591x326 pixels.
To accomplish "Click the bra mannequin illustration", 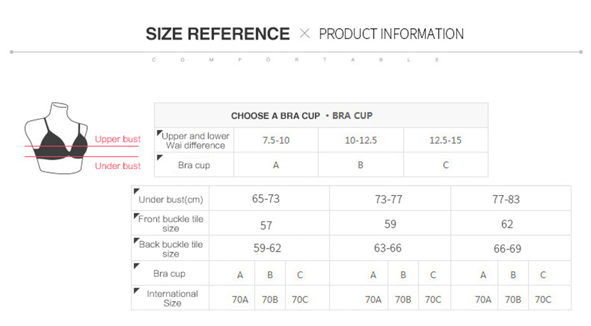I will click(56, 138).
